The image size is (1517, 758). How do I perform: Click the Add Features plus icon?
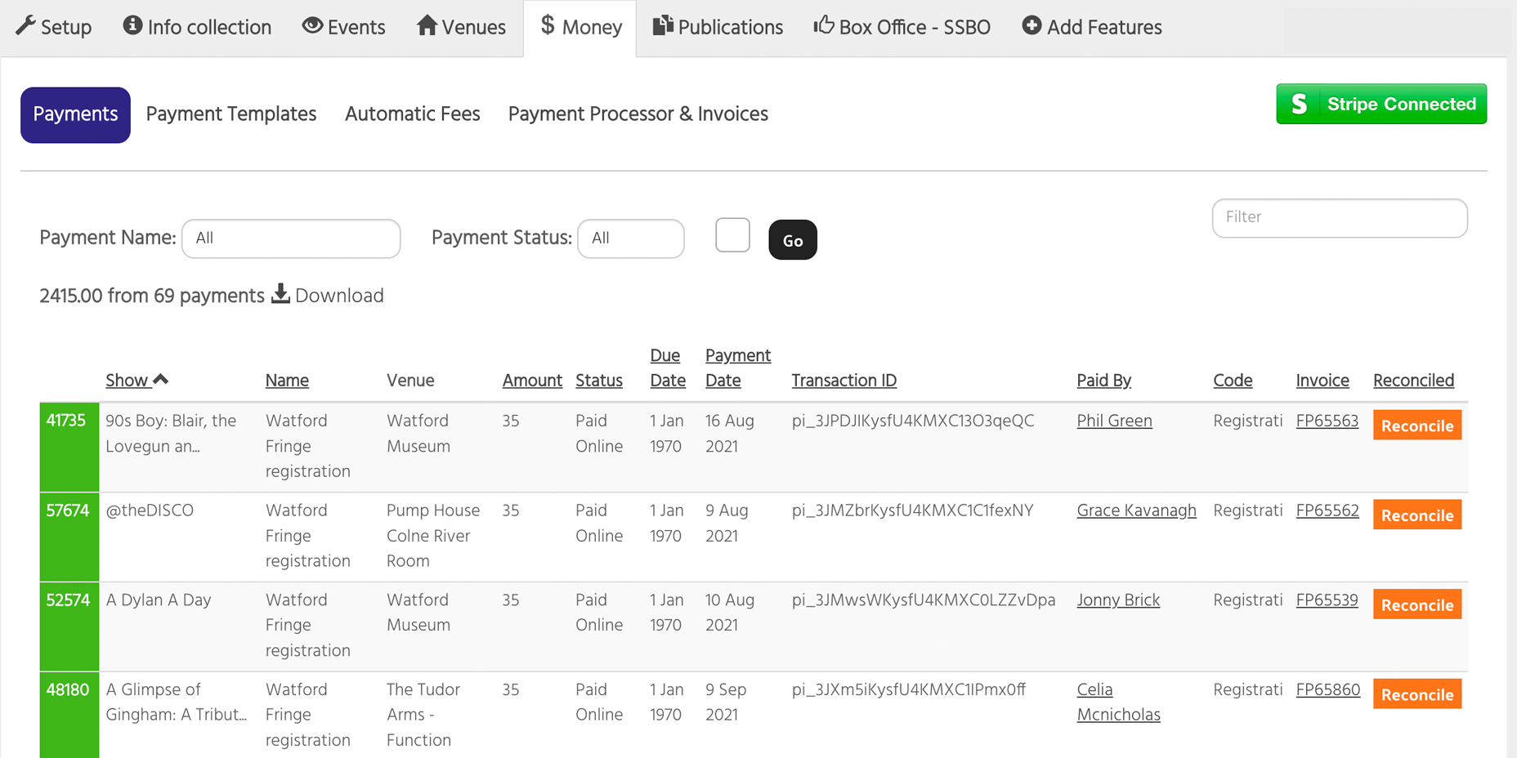click(x=1031, y=25)
